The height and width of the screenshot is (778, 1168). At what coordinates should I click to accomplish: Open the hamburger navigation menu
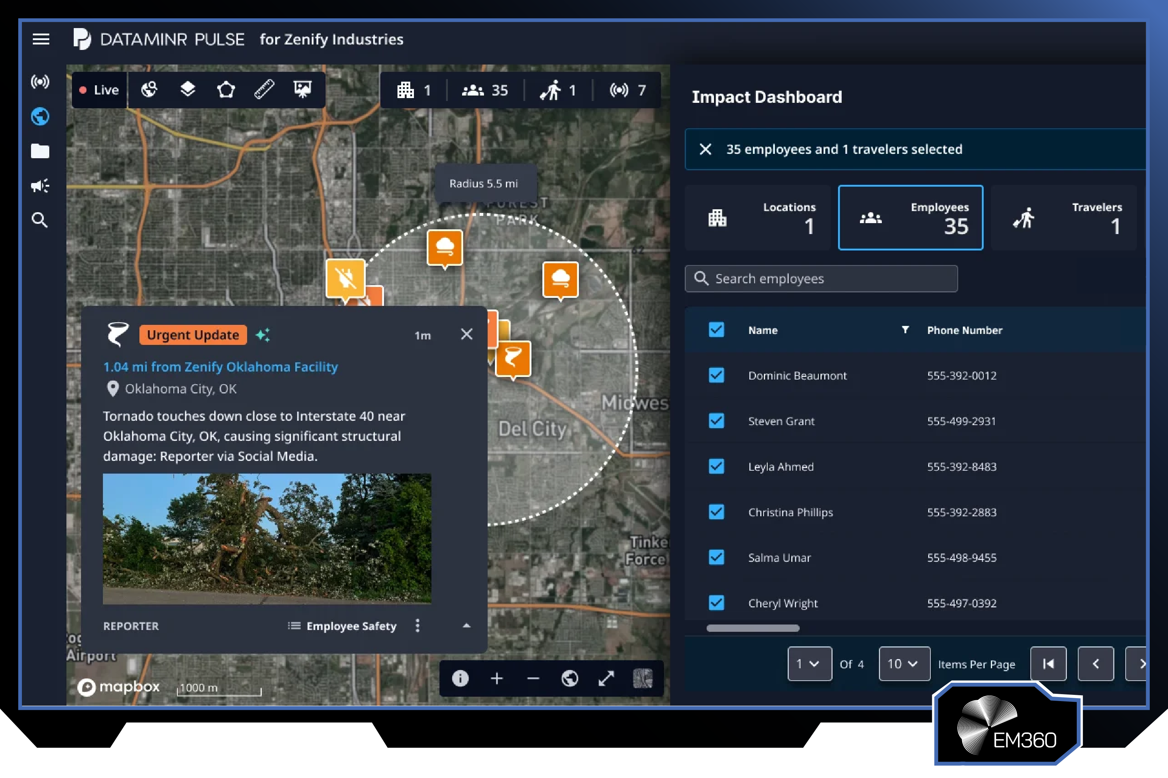coord(41,39)
